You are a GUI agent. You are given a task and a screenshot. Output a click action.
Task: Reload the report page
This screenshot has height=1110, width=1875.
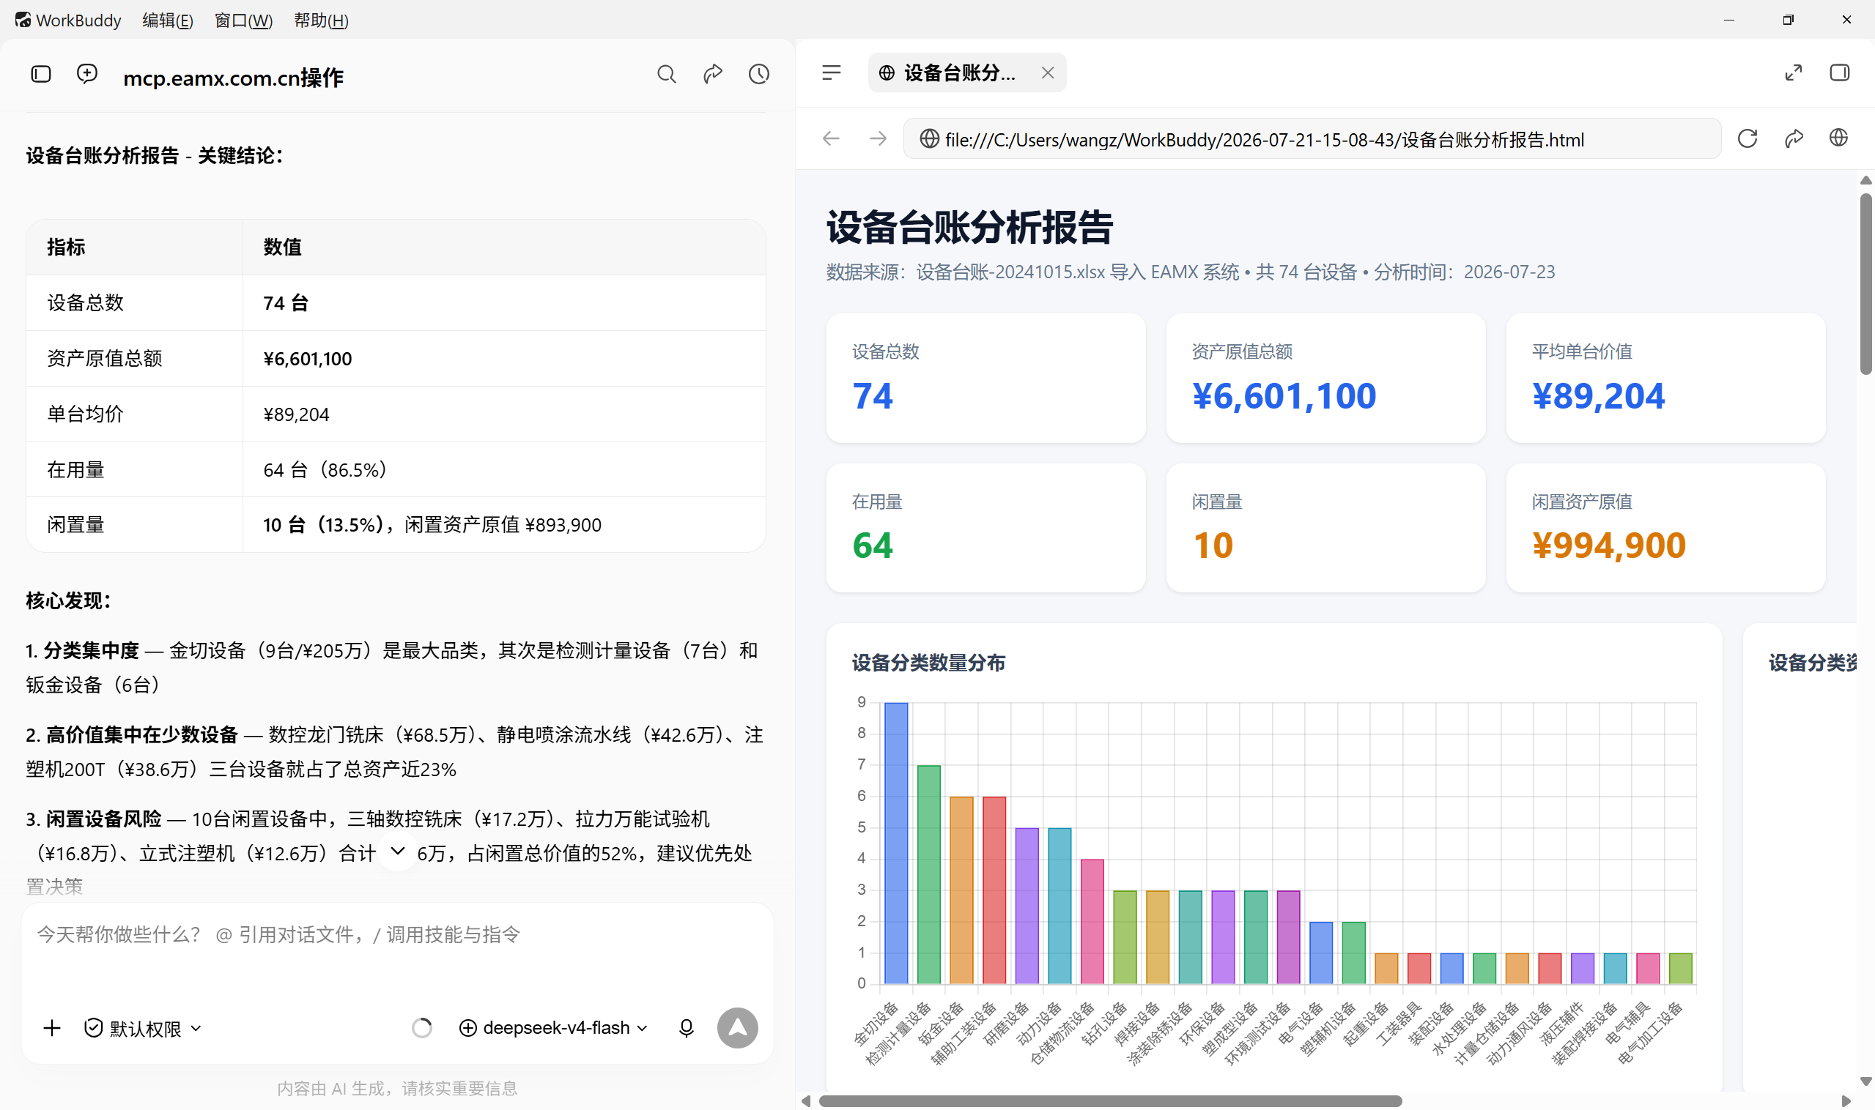click(1747, 138)
